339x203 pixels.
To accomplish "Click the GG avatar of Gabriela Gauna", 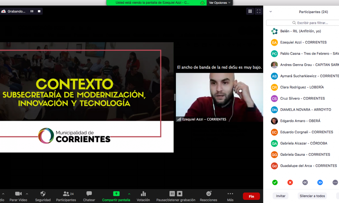I will coord(274,155).
